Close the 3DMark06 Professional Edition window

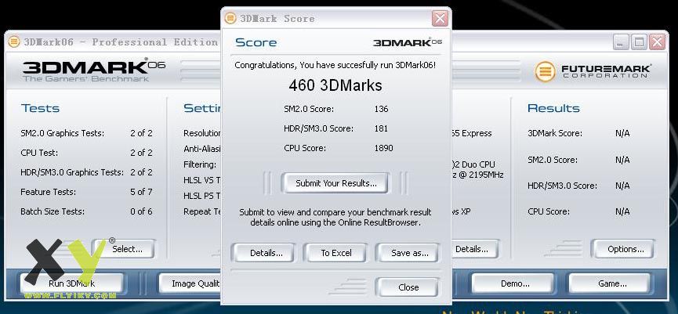pos(657,42)
